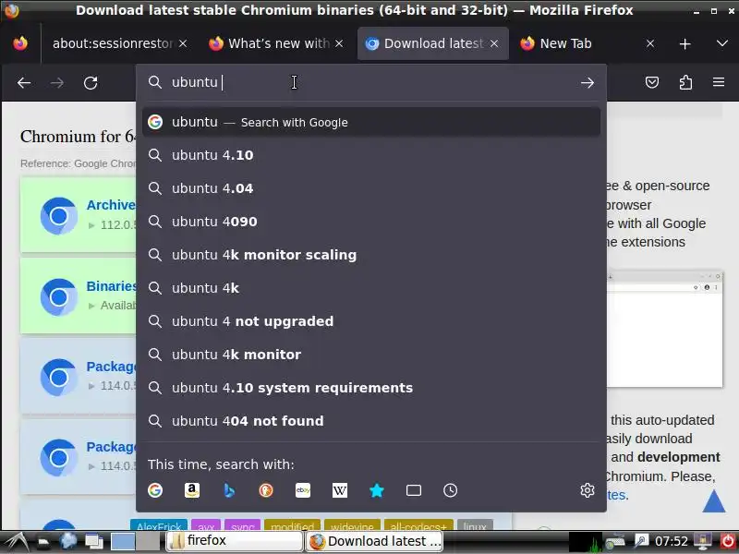739x554 pixels.
Task: Search this time with Amazon
Action: 192,490
